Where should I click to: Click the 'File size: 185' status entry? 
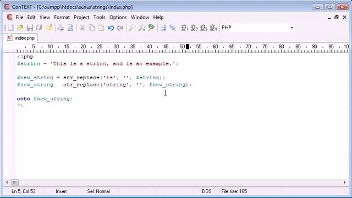(x=234, y=191)
